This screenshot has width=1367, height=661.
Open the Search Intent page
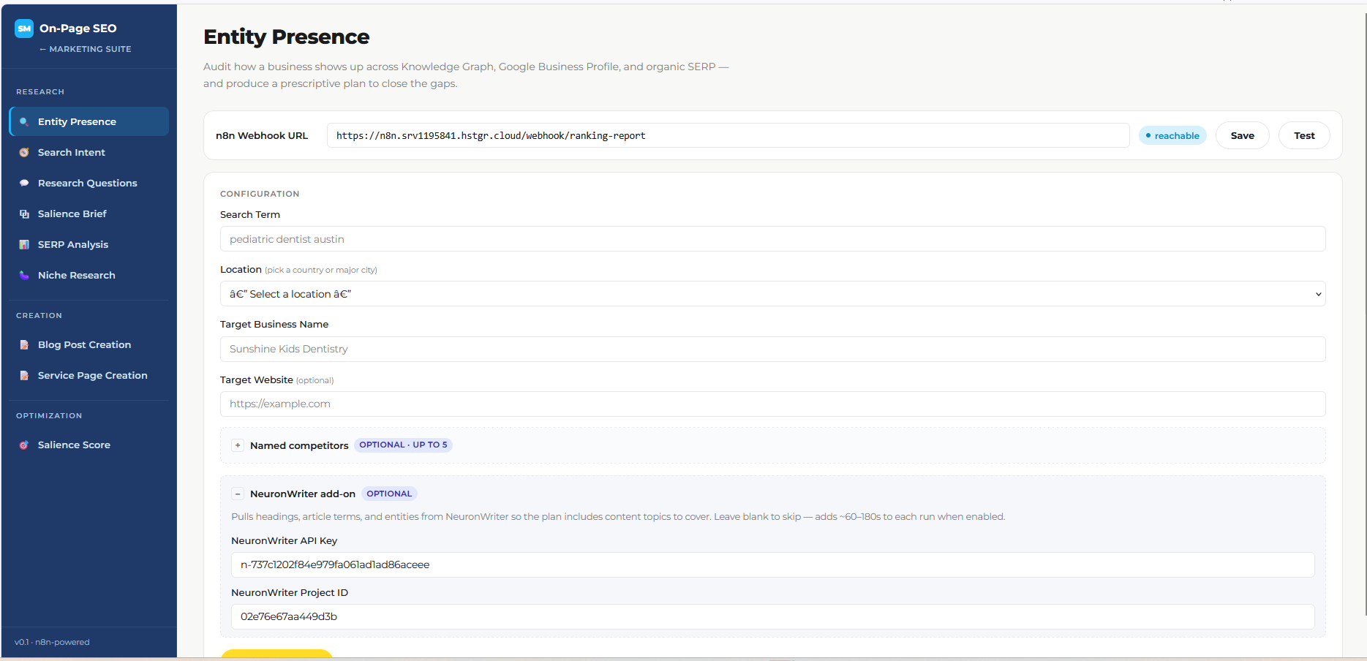89,152
